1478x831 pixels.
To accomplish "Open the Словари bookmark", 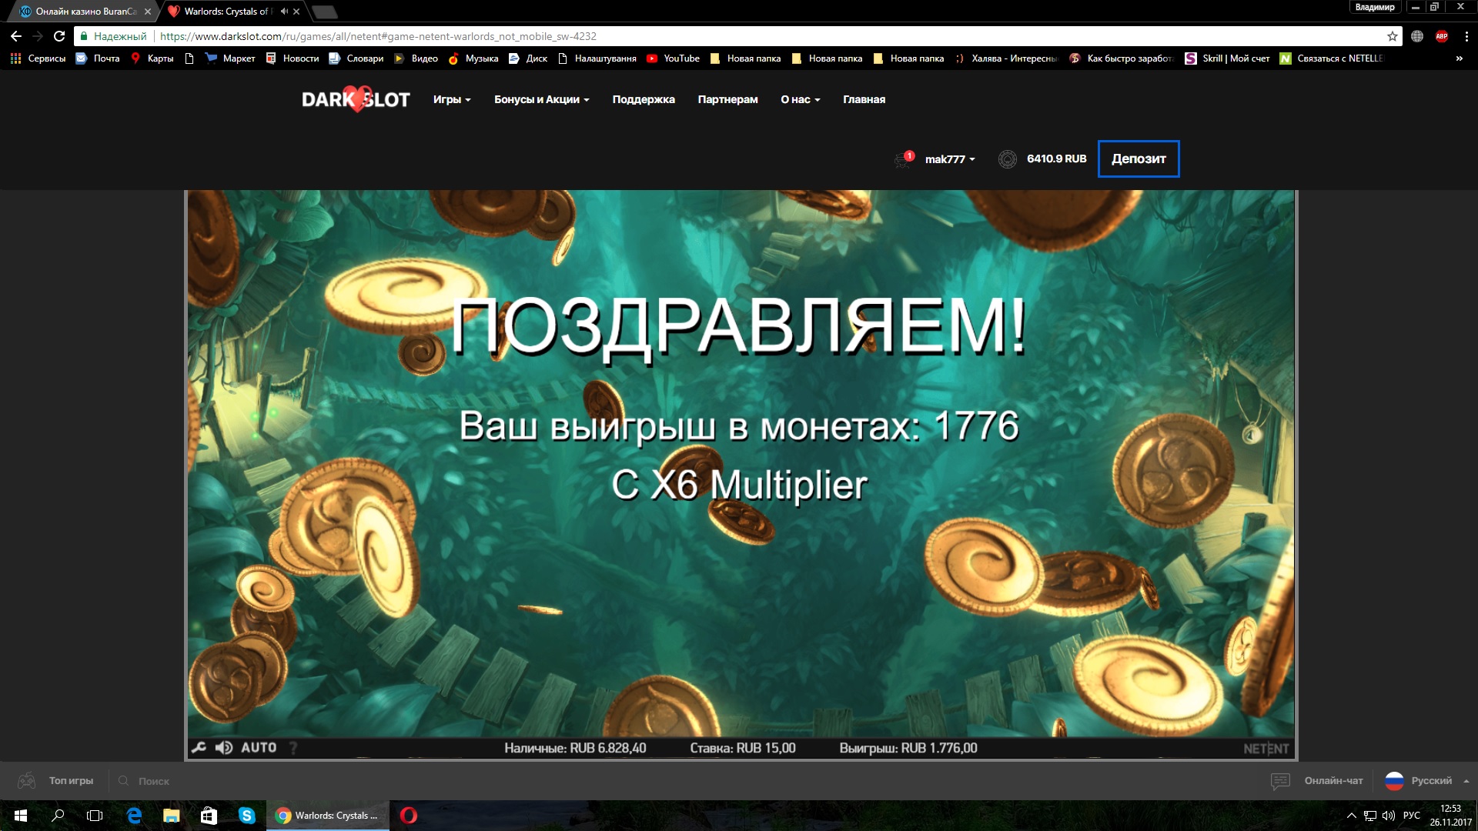I will click(356, 58).
